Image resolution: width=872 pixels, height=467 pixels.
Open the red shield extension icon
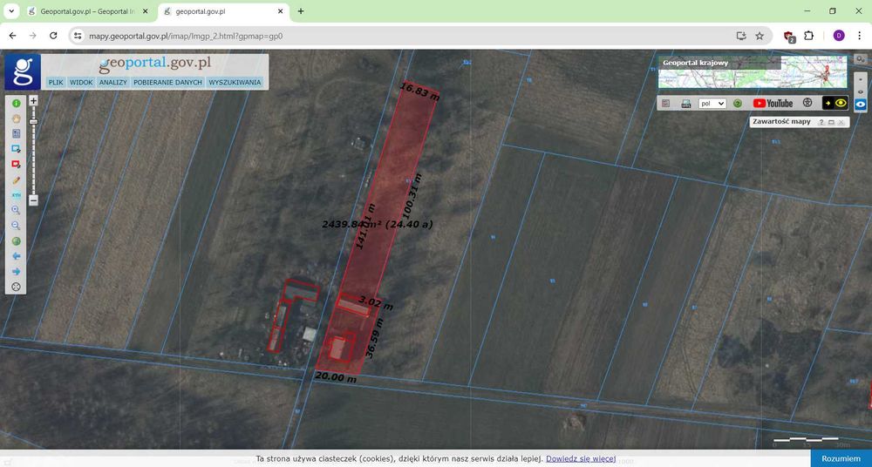click(788, 36)
